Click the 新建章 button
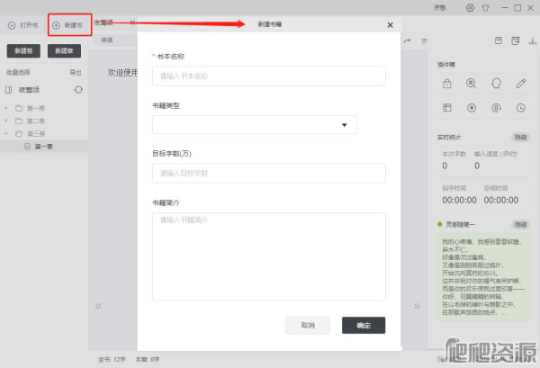Screen dimensions: 540x368 (65, 51)
